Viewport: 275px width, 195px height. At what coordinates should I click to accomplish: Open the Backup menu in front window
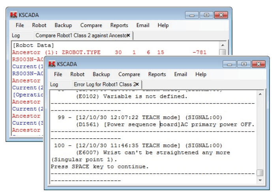[101, 74]
